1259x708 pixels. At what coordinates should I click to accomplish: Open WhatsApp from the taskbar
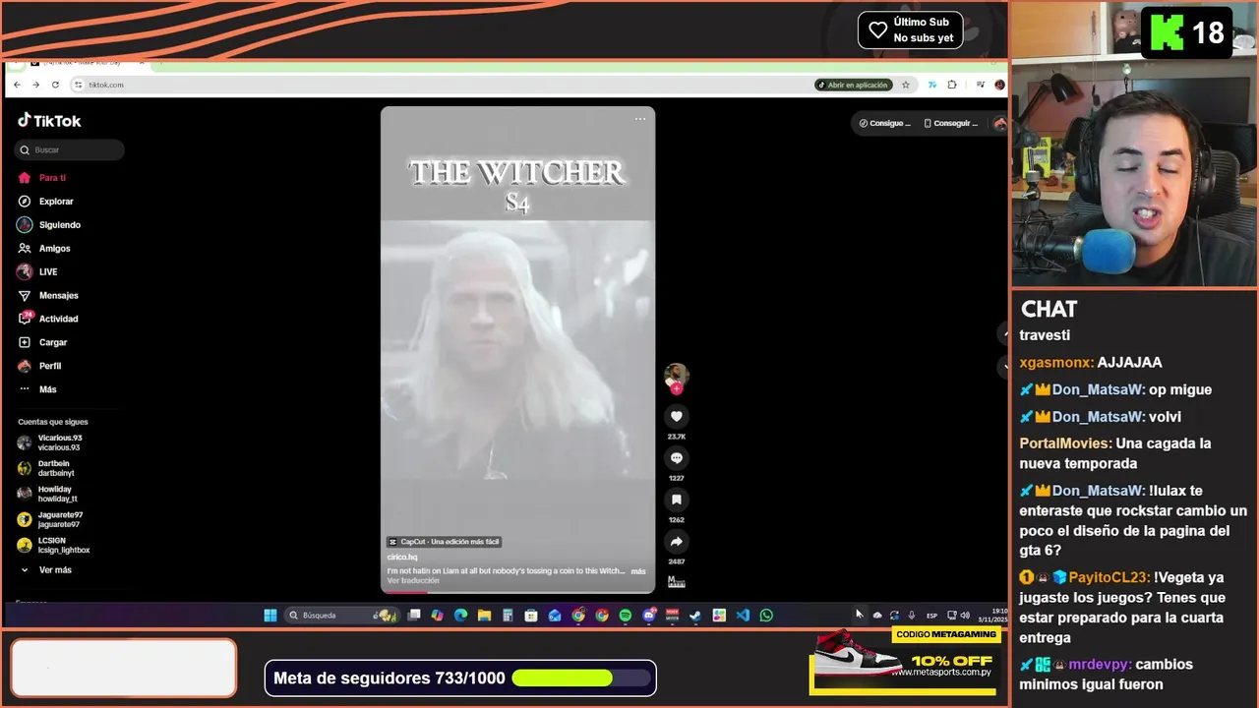click(x=766, y=616)
